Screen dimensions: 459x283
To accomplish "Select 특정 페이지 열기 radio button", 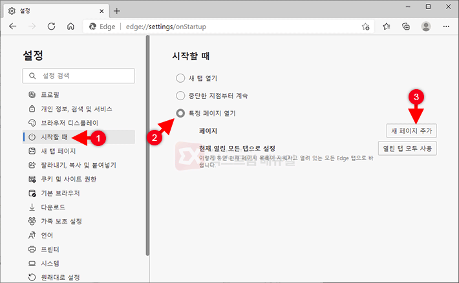I will tap(180, 113).
